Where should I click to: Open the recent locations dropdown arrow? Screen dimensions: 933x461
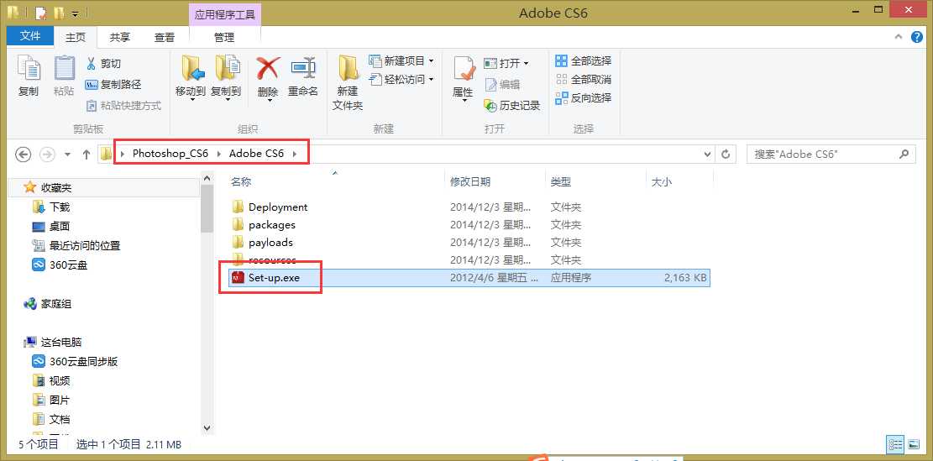[x=67, y=155]
